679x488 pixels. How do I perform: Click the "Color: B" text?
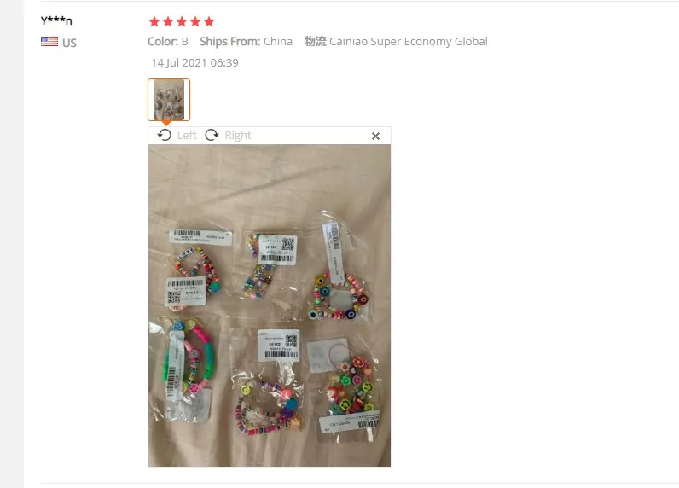pos(167,42)
